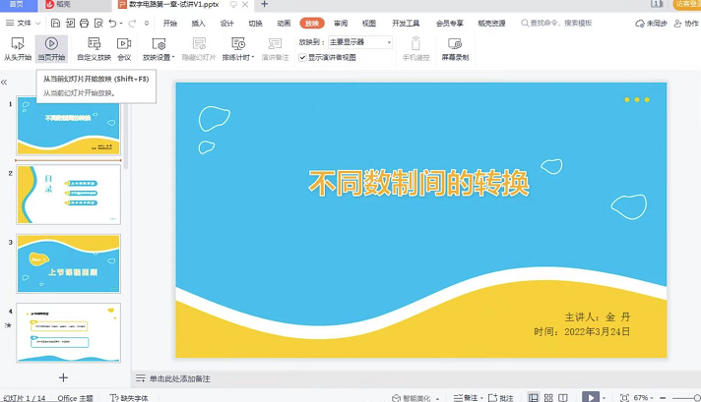Toggle the show presenter view (显示演讲者视图) checkbox
Viewport: 701px width, 402px height.
click(x=303, y=57)
